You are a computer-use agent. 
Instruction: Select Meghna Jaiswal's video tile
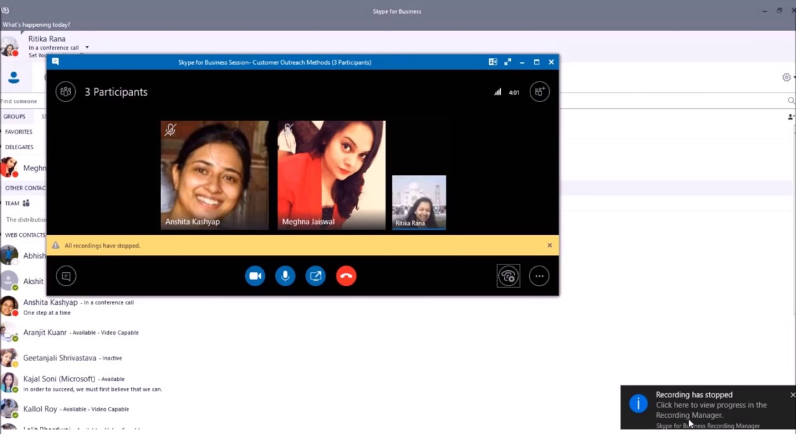tap(331, 175)
